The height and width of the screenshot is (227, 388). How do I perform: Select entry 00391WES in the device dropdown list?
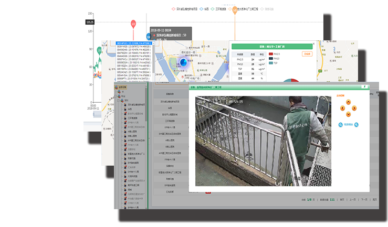point(134,47)
